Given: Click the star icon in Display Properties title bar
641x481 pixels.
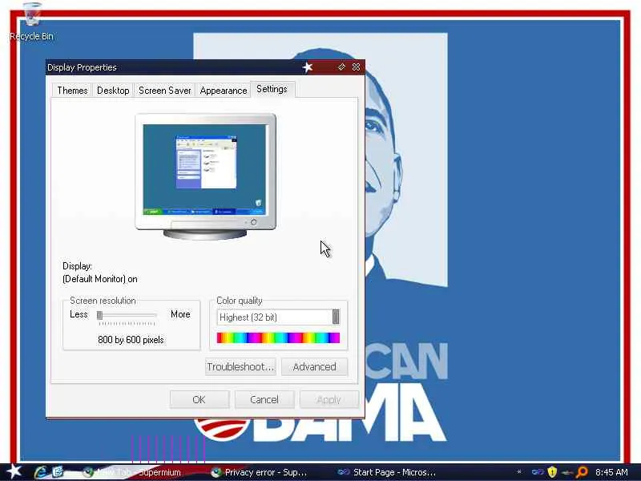Looking at the screenshot, I should tap(308, 67).
